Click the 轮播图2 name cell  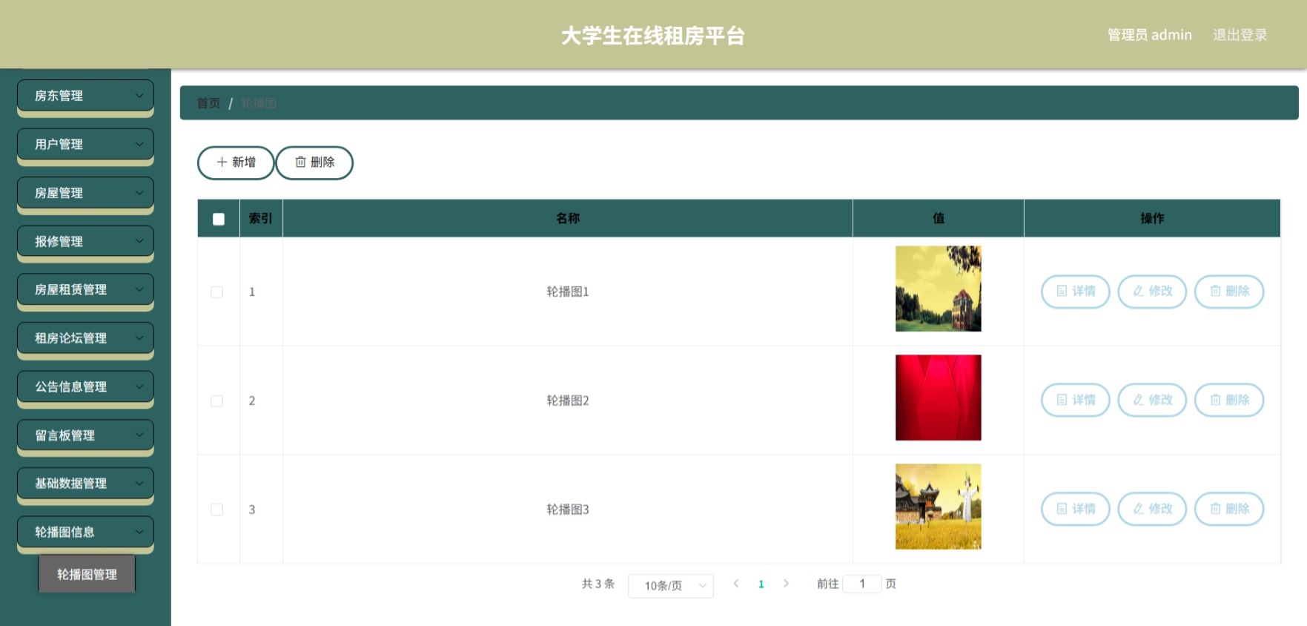point(568,401)
